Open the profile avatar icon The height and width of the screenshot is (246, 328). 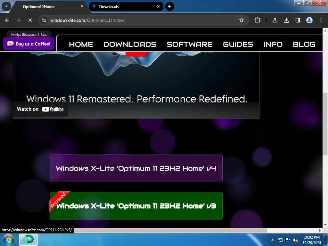[x=309, y=20]
